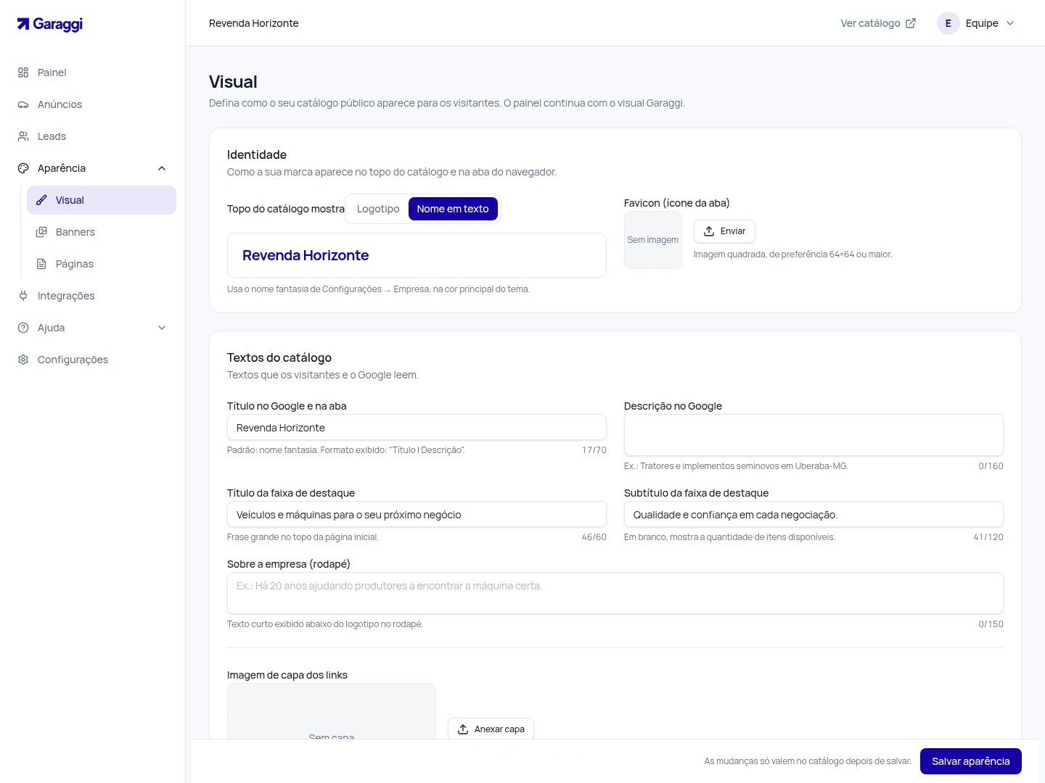The image size is (1045, 783).
Task: Click the favicon Sem imagem placeholder
Action: 653,240
